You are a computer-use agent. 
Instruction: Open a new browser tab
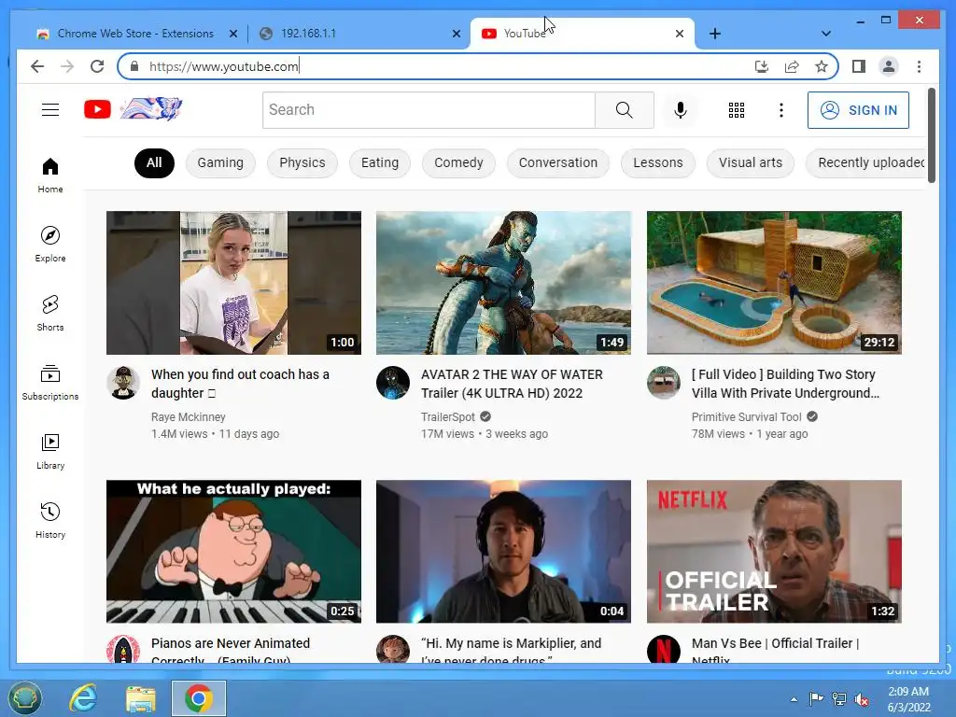tap(715, 34)
